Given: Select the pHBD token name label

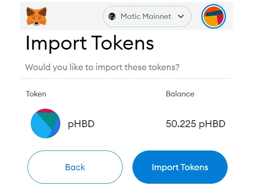Looking at the screenshot, I should pyautogui.click(x=81, y=124).
